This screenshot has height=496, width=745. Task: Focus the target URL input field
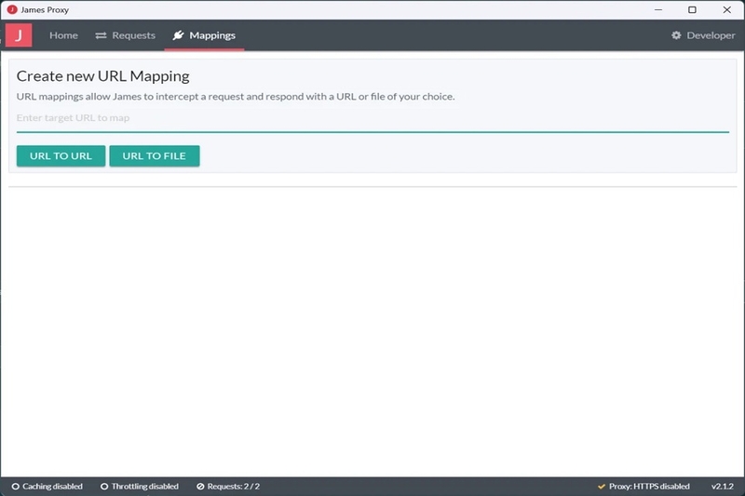372,118
